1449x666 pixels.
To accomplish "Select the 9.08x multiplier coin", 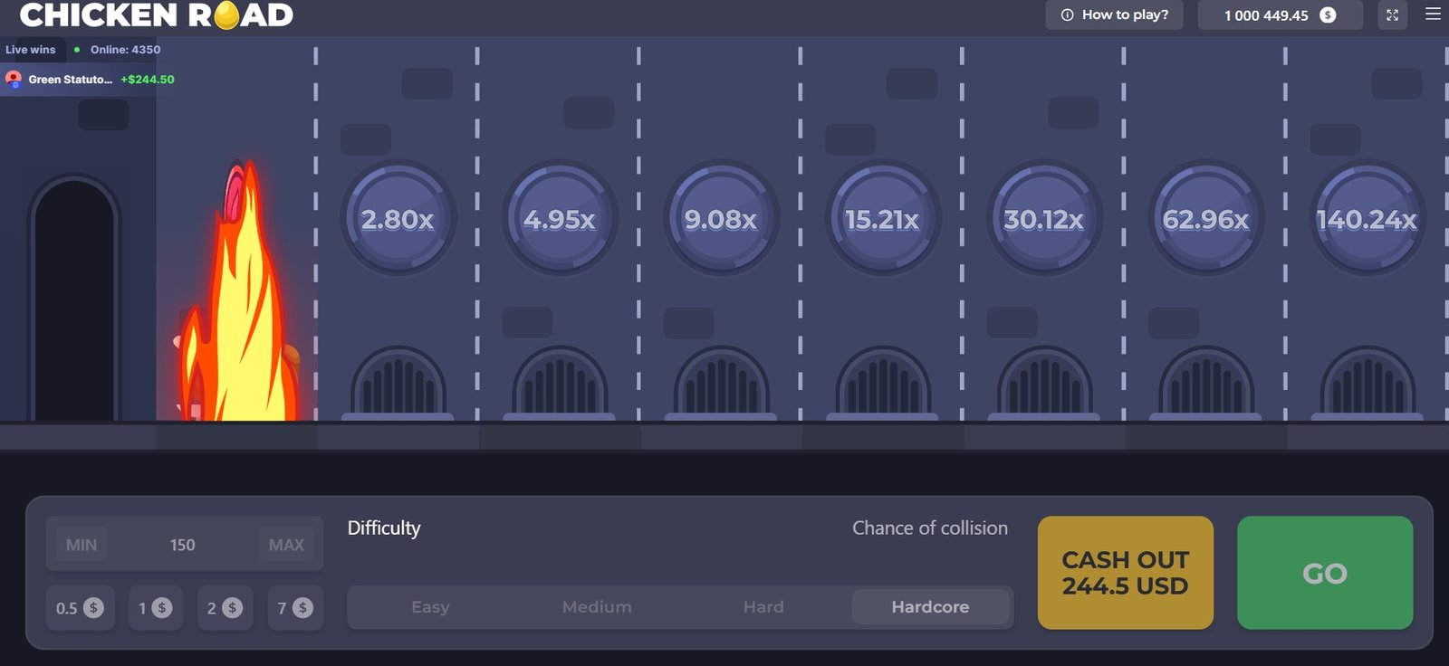I will coord(721,219).
